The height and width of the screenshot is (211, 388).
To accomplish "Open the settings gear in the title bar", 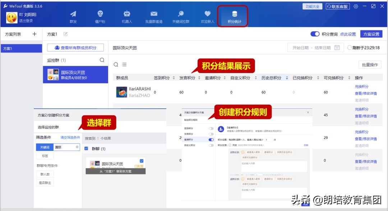I will [x=356, y=6].
